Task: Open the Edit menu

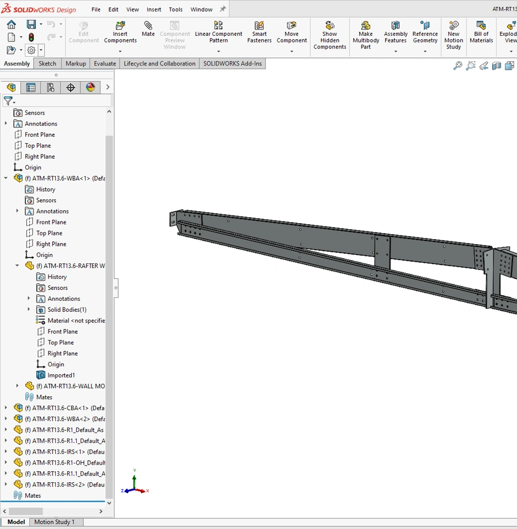Action: (x=113, y=9)
